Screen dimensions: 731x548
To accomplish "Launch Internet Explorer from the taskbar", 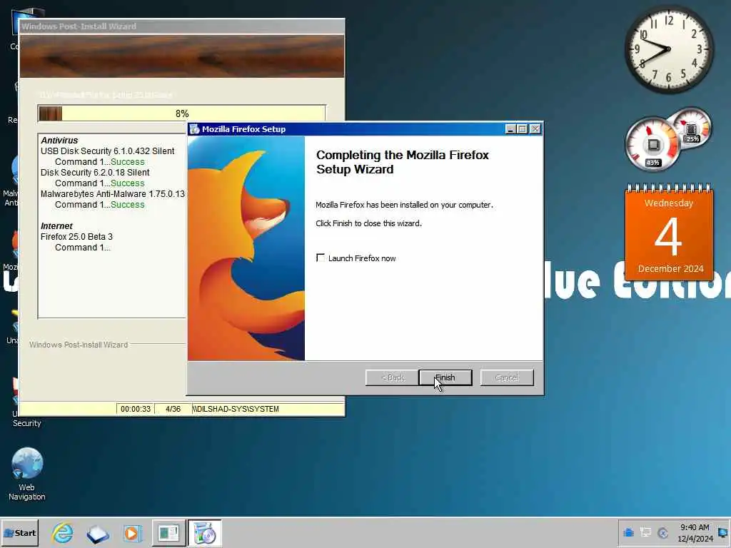I will (x=62, y=533).
